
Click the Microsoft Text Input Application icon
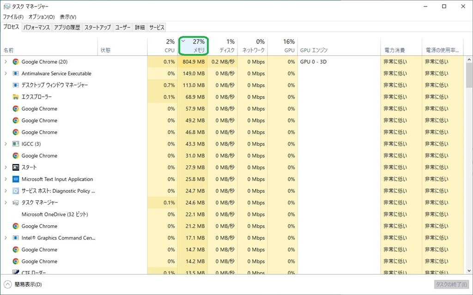click(16, 179)
